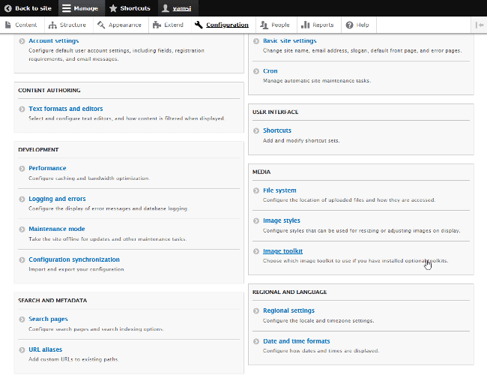Click the bullet icon beside Configuration synchronization
The width and height of the screenshot is (487, 381).
point(22,260)
